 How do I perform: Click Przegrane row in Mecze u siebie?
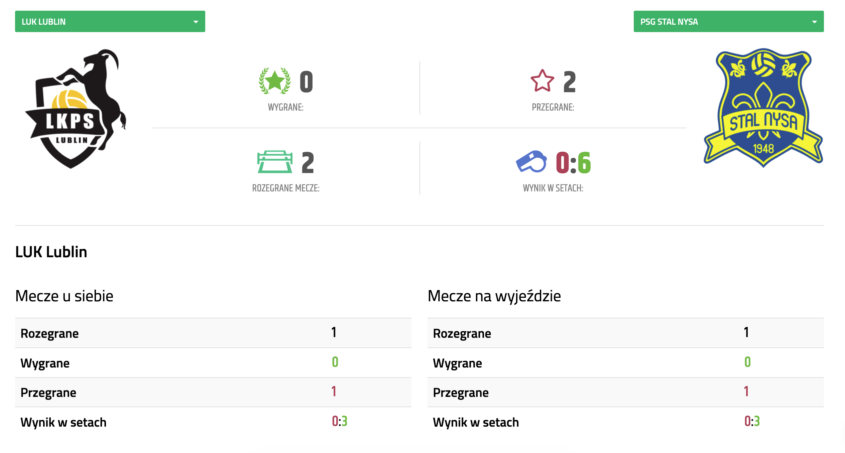tap(213, 392)
